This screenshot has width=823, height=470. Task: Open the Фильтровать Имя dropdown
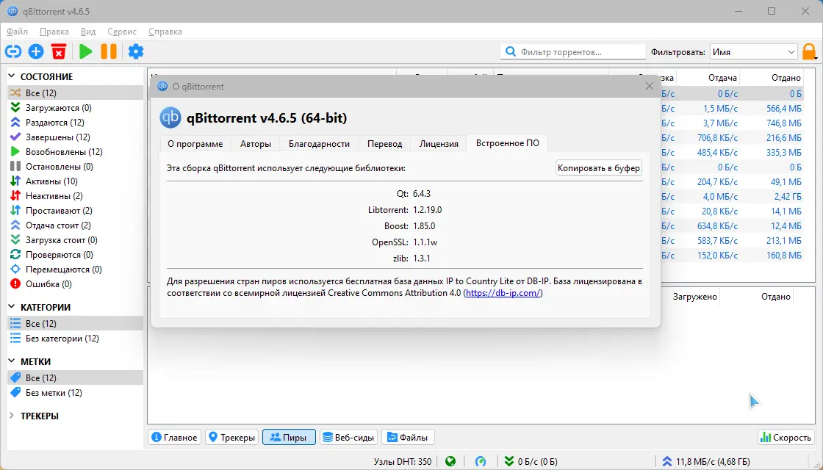pyautogui.click(x=753, y=52)
